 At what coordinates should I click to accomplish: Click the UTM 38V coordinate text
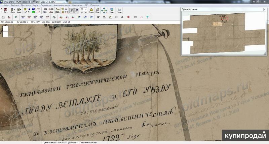click(36, 22)
